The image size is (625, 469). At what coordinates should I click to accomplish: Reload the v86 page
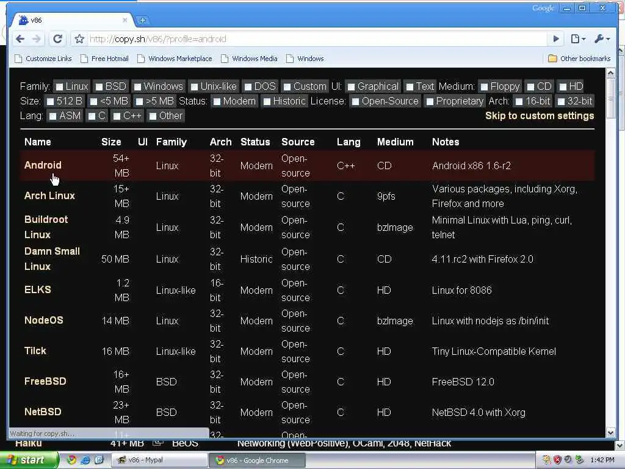coord(57,38)
